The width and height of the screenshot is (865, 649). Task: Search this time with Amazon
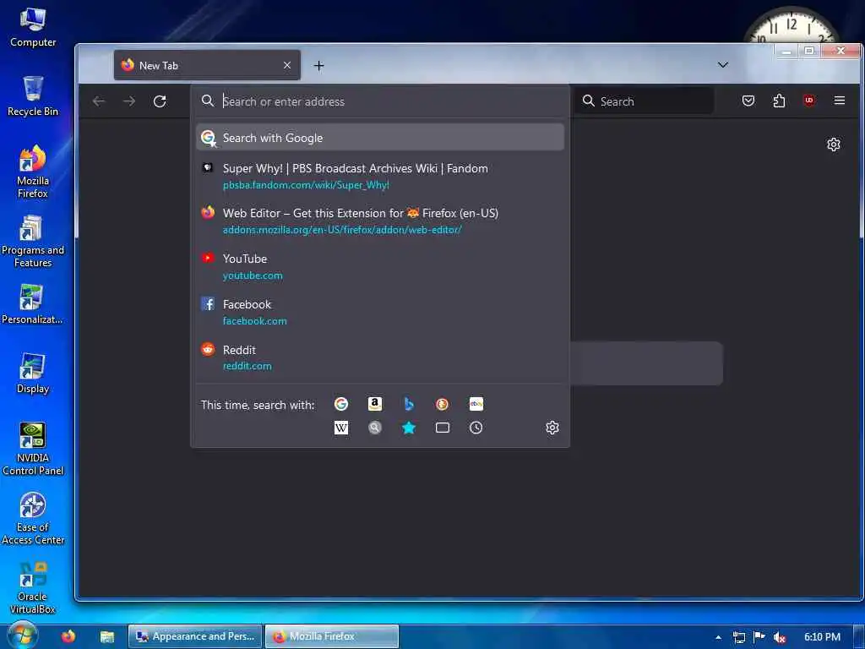coord(374,404)
